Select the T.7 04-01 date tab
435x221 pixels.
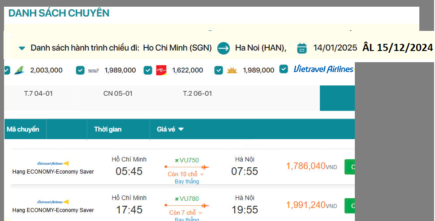(x=39, y=93)
